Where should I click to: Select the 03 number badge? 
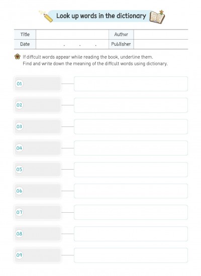[x=19, y=126]
